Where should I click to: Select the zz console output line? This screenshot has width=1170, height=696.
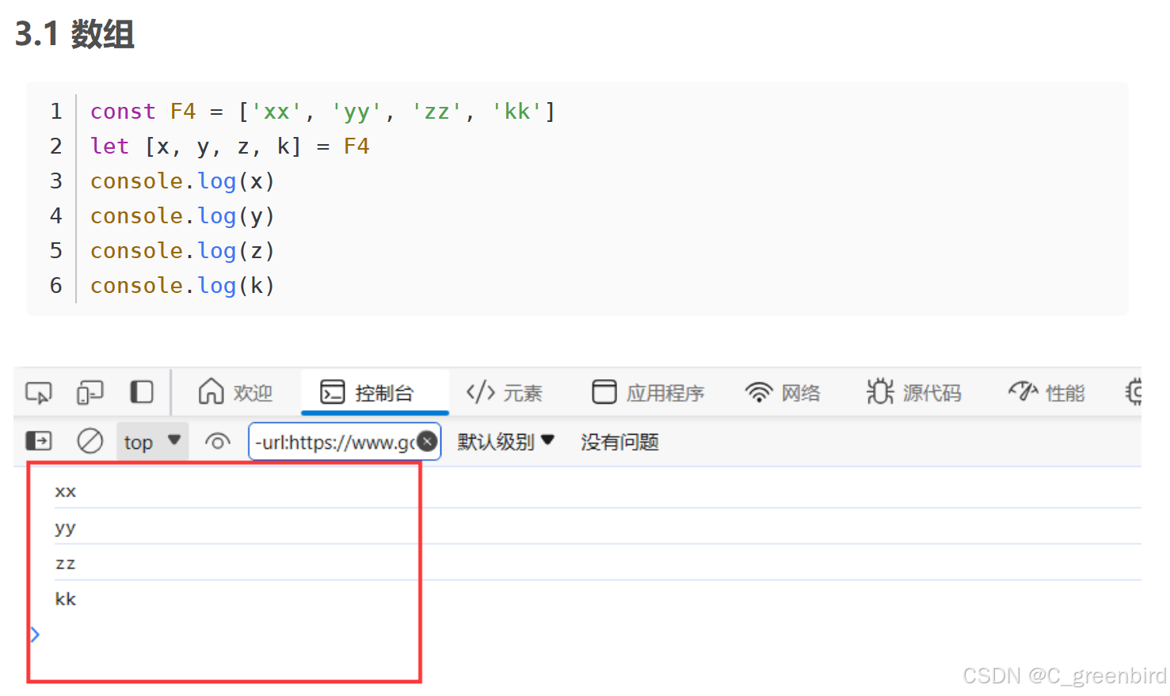tap(66, 564)
